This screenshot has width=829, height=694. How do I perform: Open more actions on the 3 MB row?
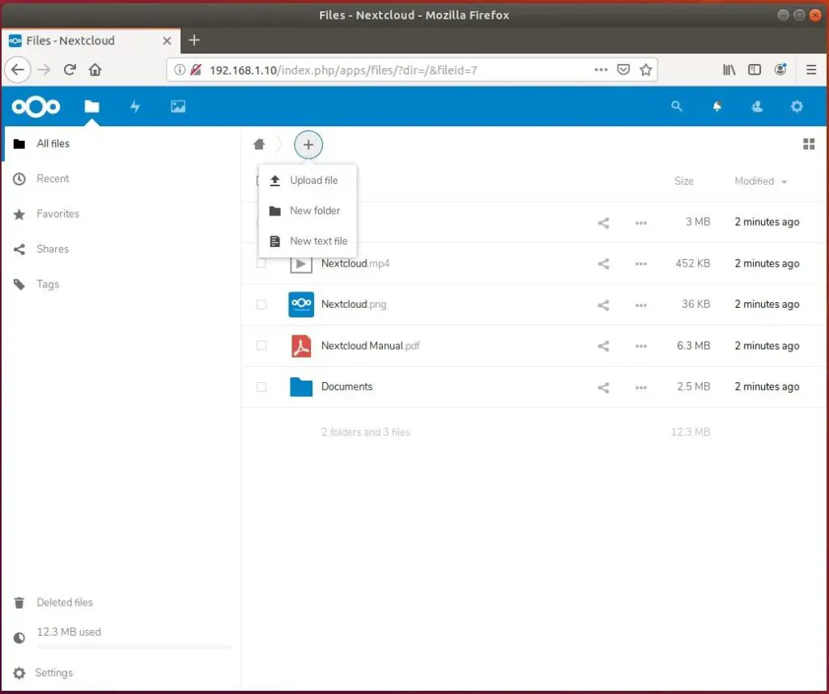click(641, 223)
